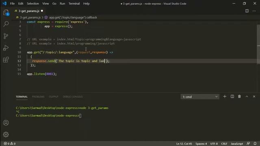Switch to the PROBLEMS panel tab
Screen dimensions: 260x146
38,97
